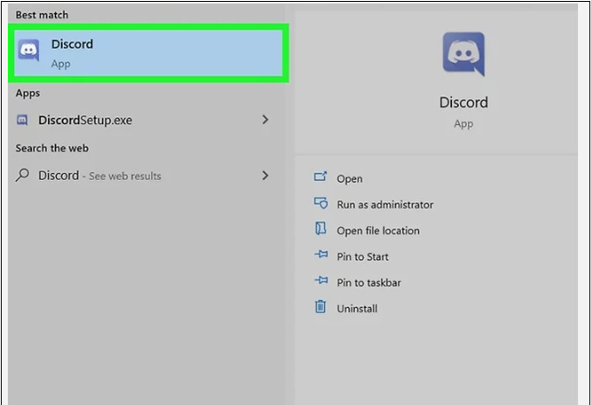The height and width of the screenshot is (405, 591).
Task: Click the Best match heading
Action: [x=42, y=15]
